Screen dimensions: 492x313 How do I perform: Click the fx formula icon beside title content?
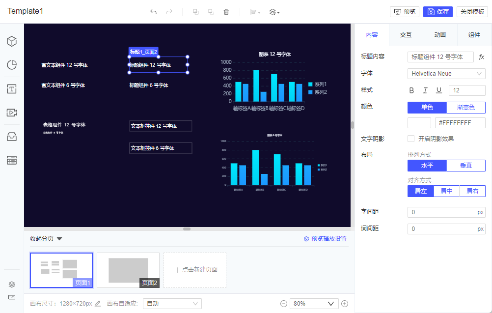pyautogui.click(x=481, y=57)
